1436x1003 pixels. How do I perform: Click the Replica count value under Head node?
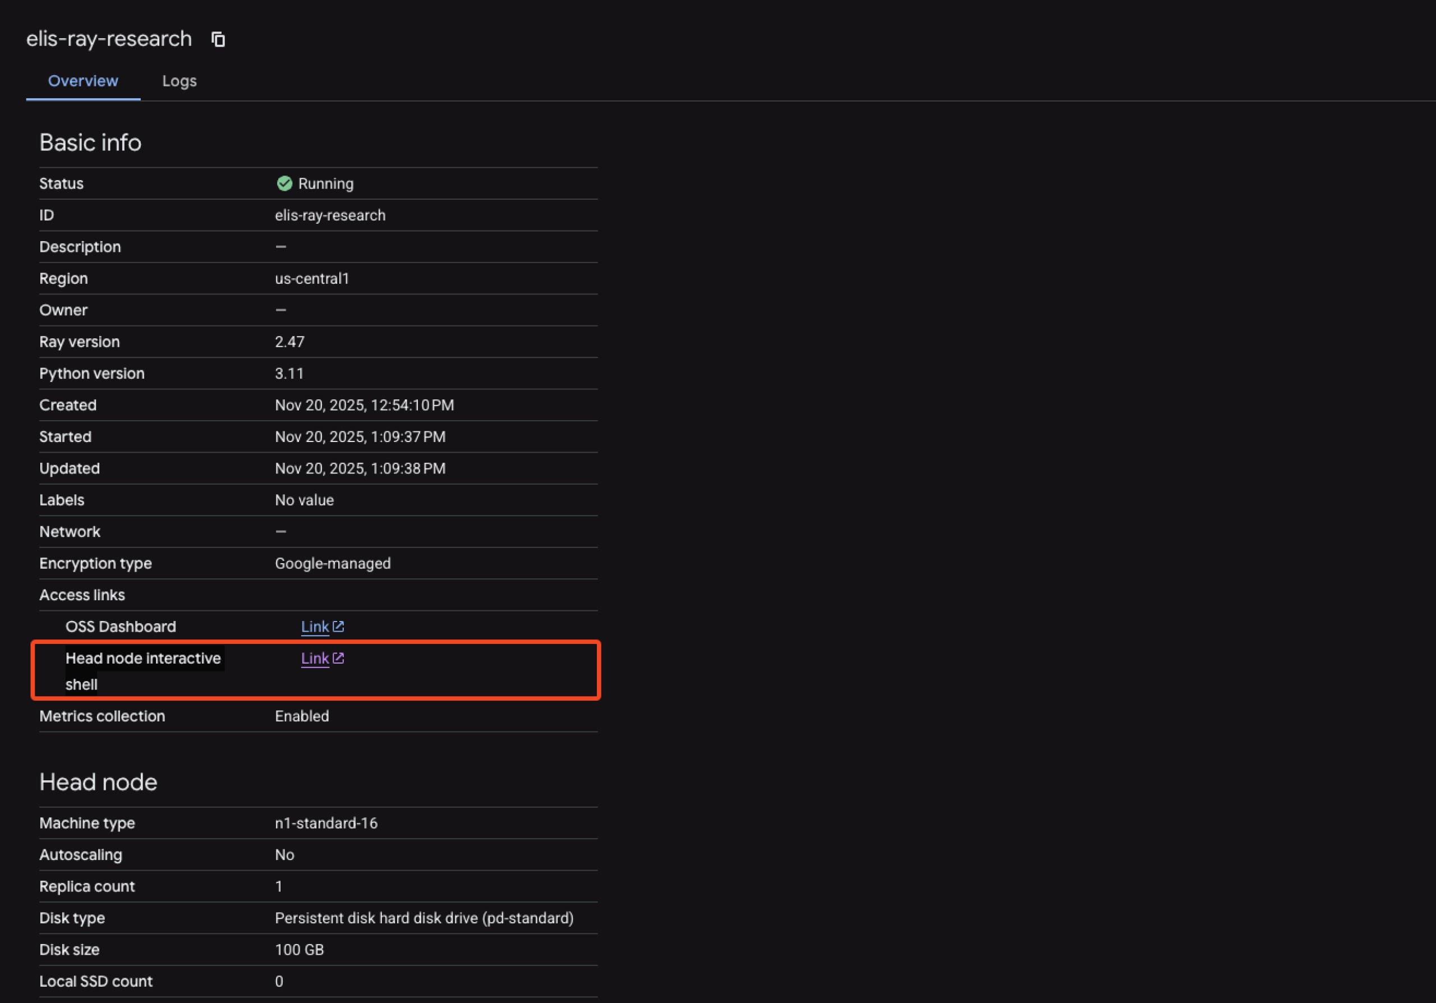coord(279,886)
